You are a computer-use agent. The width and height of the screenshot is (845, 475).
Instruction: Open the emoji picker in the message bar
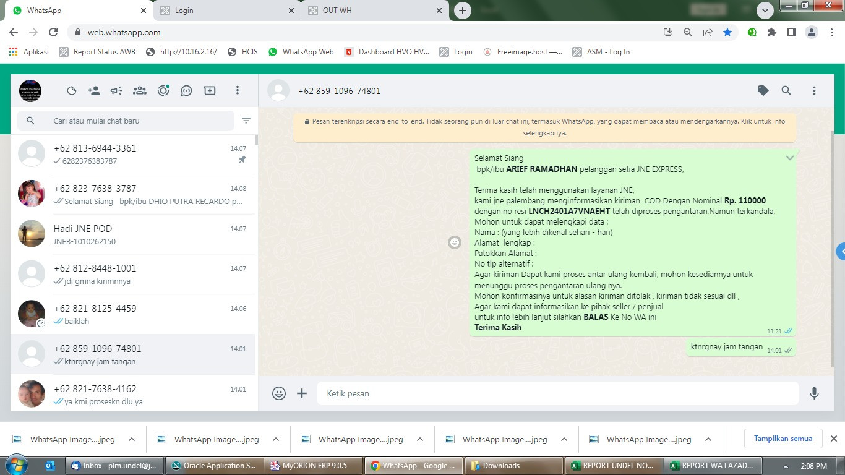coord(279,393)
